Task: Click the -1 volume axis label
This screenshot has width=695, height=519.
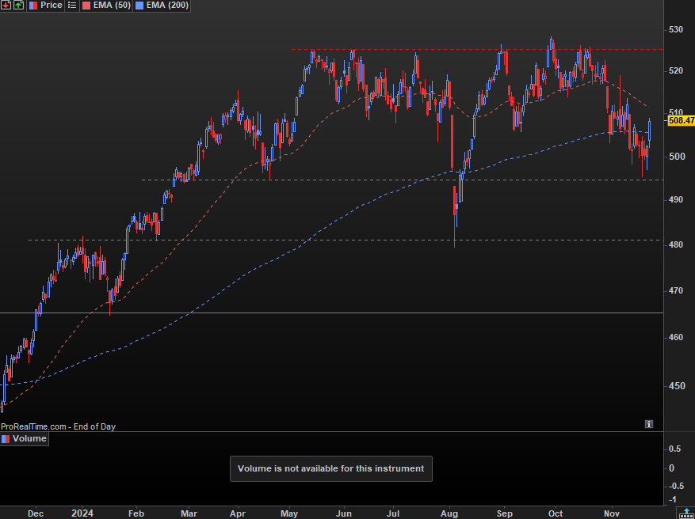Action: [672, 499]
